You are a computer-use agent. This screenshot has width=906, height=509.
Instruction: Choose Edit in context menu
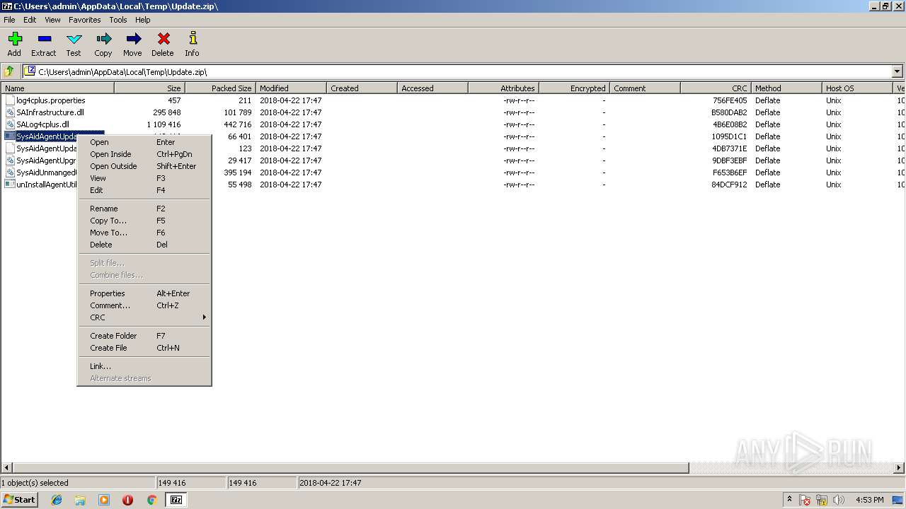[x=144, y=190]
